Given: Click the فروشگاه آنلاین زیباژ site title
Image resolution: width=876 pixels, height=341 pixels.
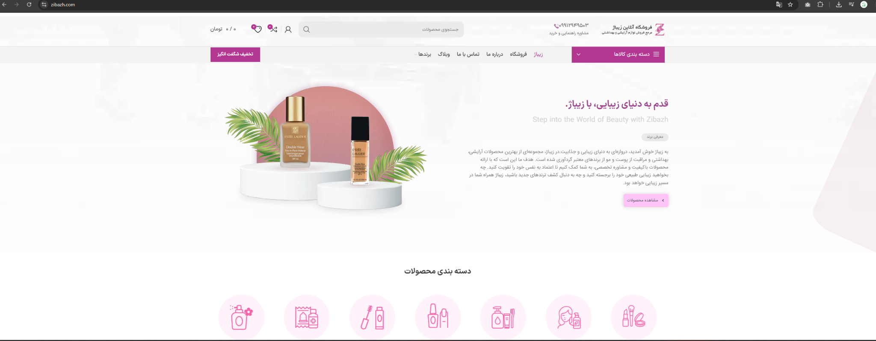Looking at the screenshot, I should coord(632,27).
